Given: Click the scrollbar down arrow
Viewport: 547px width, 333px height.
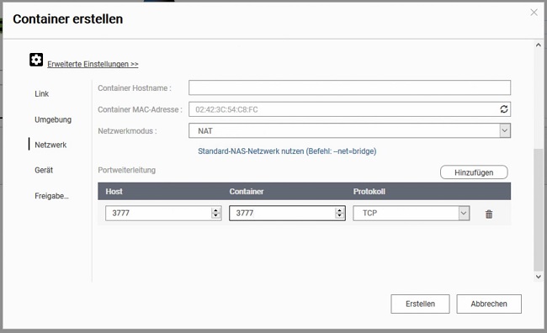Looking at the screenshot, I should [x=538, y=277].
